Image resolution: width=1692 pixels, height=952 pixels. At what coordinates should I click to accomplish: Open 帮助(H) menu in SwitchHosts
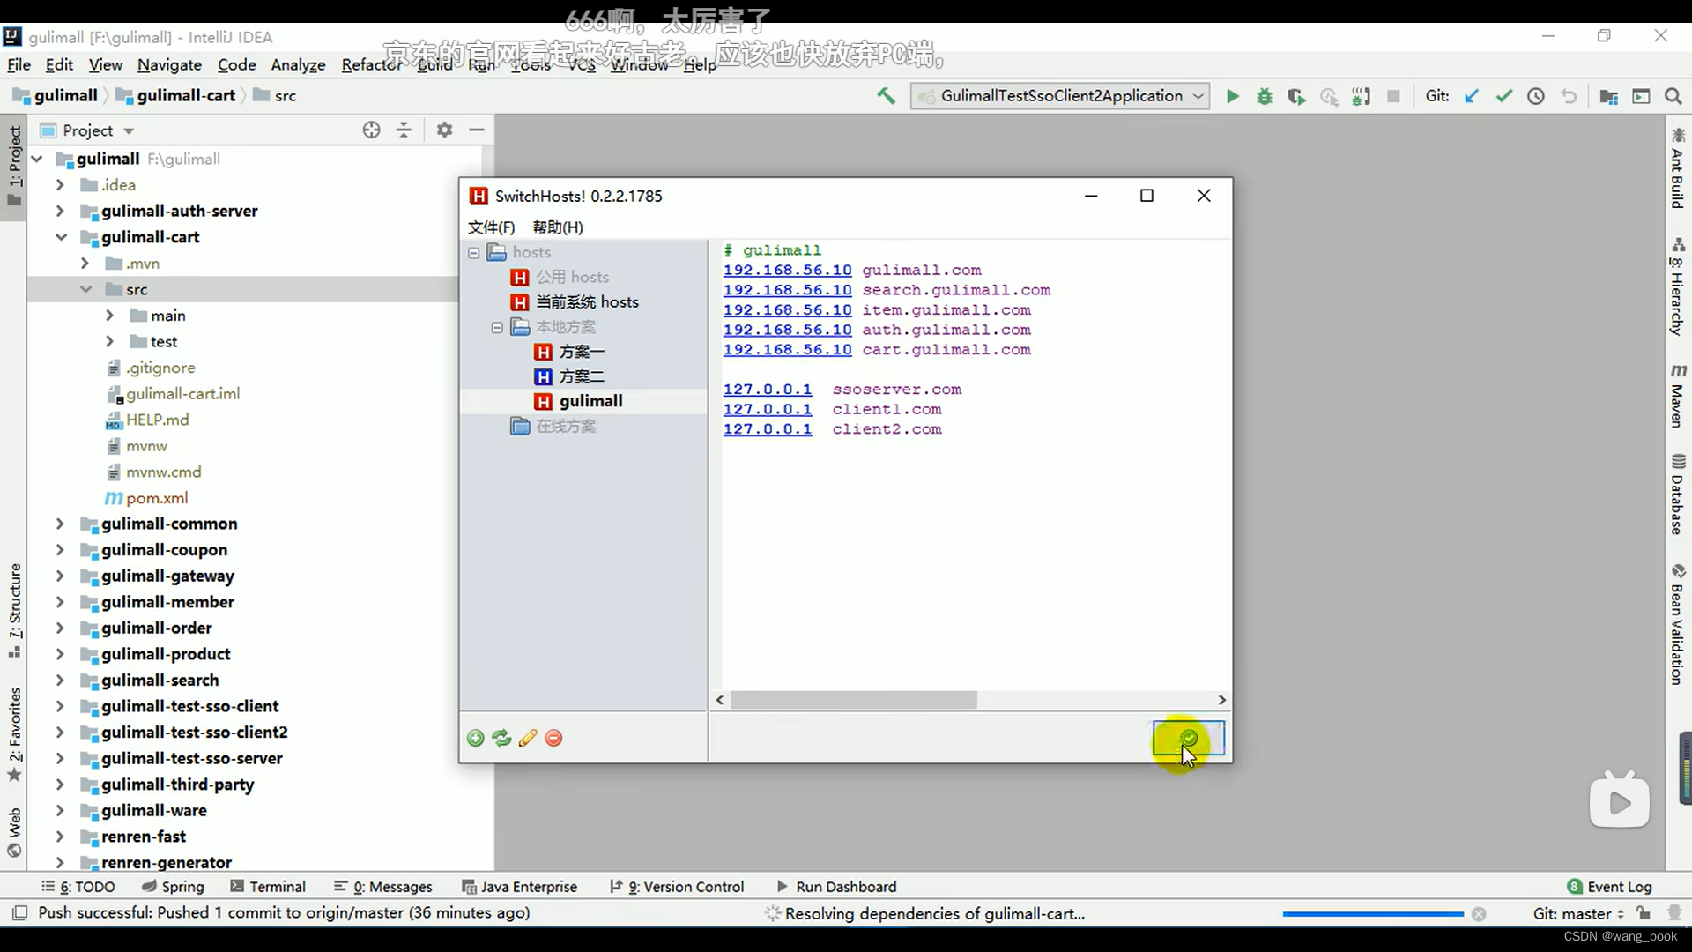point(558,227)
